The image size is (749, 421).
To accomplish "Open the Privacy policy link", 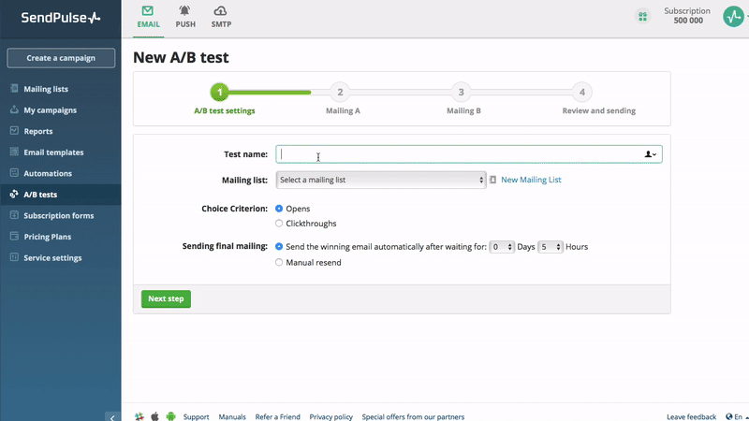I will (331, 416).
